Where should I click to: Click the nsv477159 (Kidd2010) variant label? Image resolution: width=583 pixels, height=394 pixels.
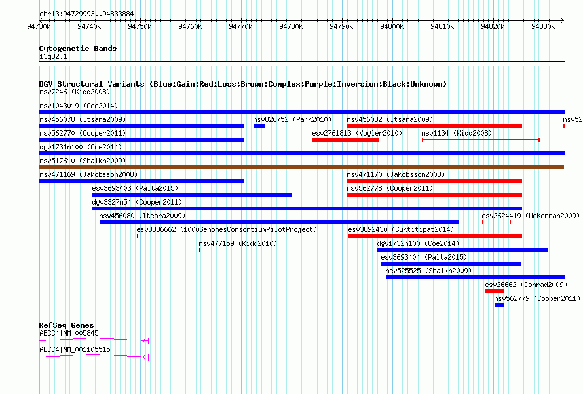pyautogui.click(x=238, y=243)
